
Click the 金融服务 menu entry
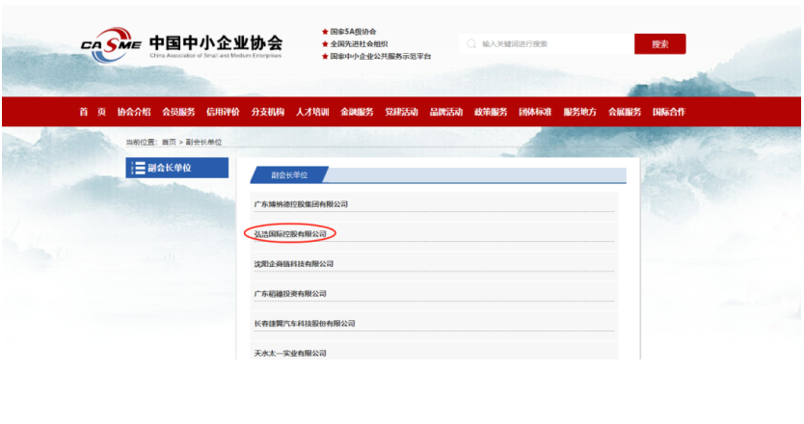pyautogui.click(x=357, y=112)
